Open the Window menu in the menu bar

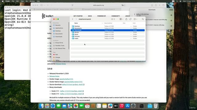[32, 1]
